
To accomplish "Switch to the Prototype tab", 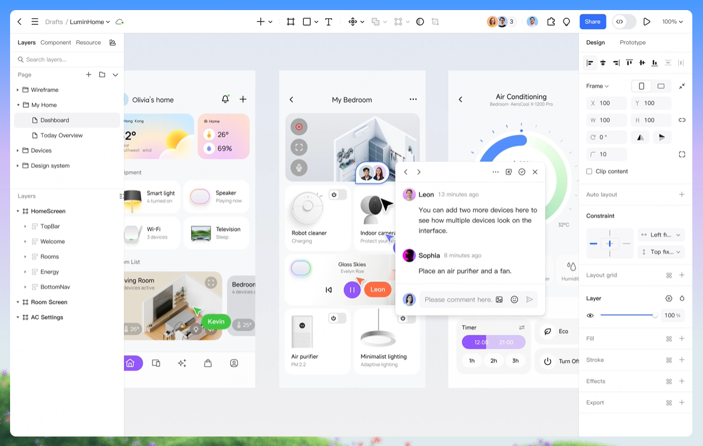I will click(632, 43).
